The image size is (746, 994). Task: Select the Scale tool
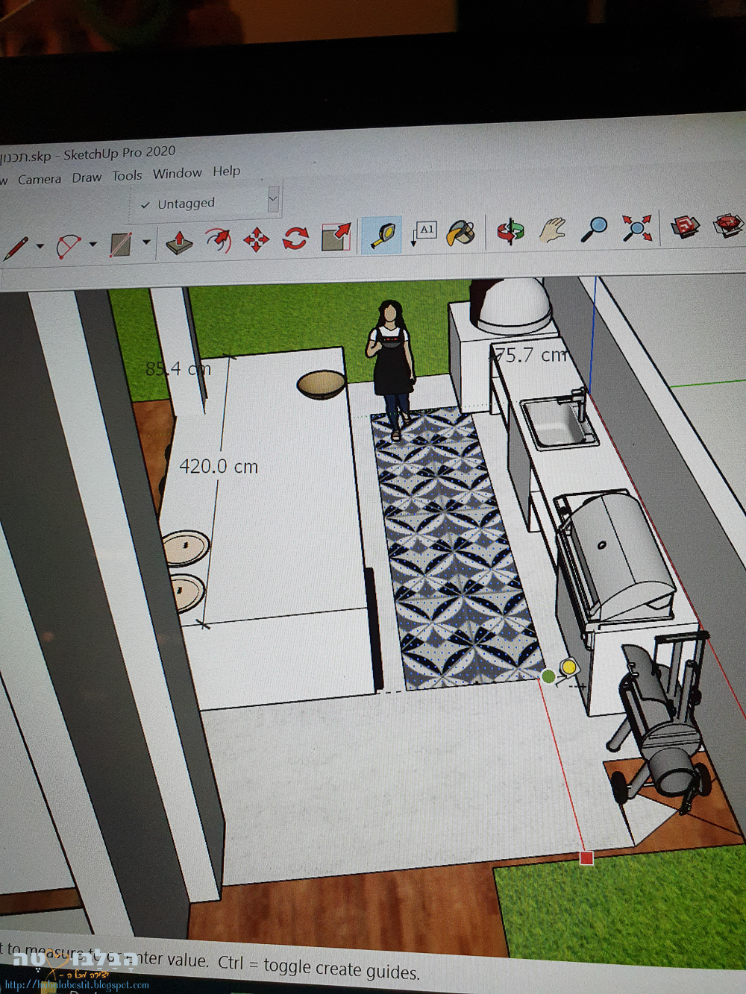(x=336, y=237)
